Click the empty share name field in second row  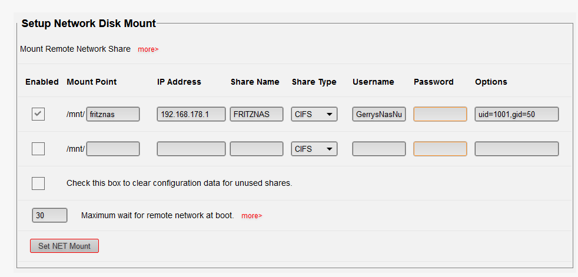click(257, 149)
